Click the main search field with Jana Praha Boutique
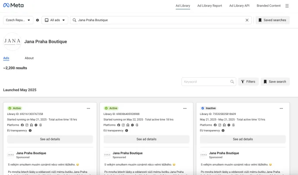 tap(161, 20)
